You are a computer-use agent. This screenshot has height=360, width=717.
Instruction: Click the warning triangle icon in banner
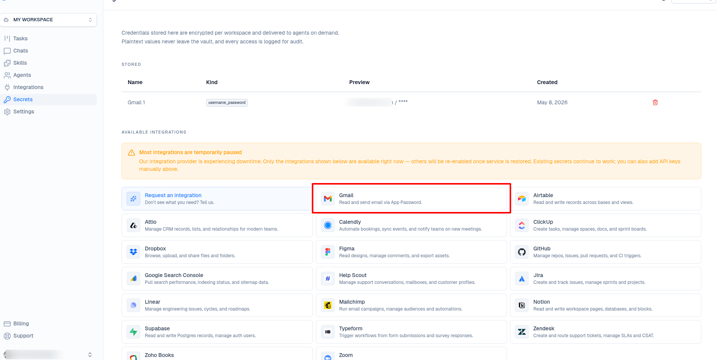(132, 153)
